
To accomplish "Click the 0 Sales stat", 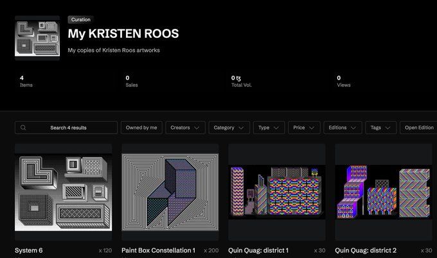I will point(132,82).
